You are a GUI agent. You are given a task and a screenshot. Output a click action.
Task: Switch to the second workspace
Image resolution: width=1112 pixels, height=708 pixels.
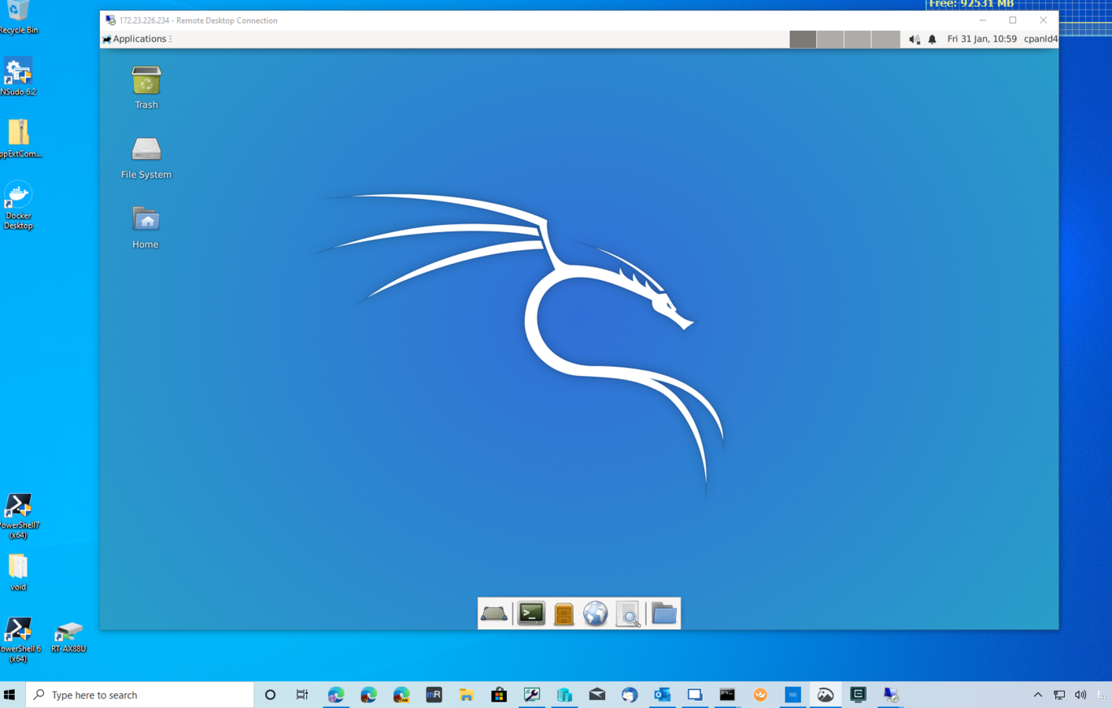[x=830, y=39]
